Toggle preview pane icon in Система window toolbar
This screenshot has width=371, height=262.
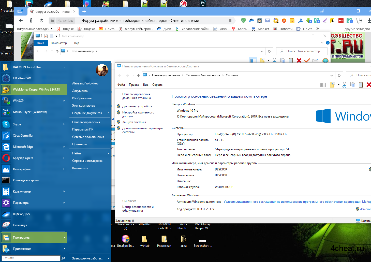coord(323,85)
